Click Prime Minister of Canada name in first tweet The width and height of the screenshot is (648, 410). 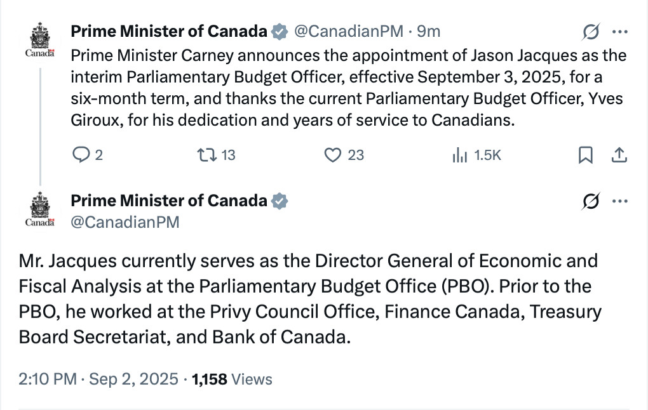pyautogui.click(x=169, y=31)
